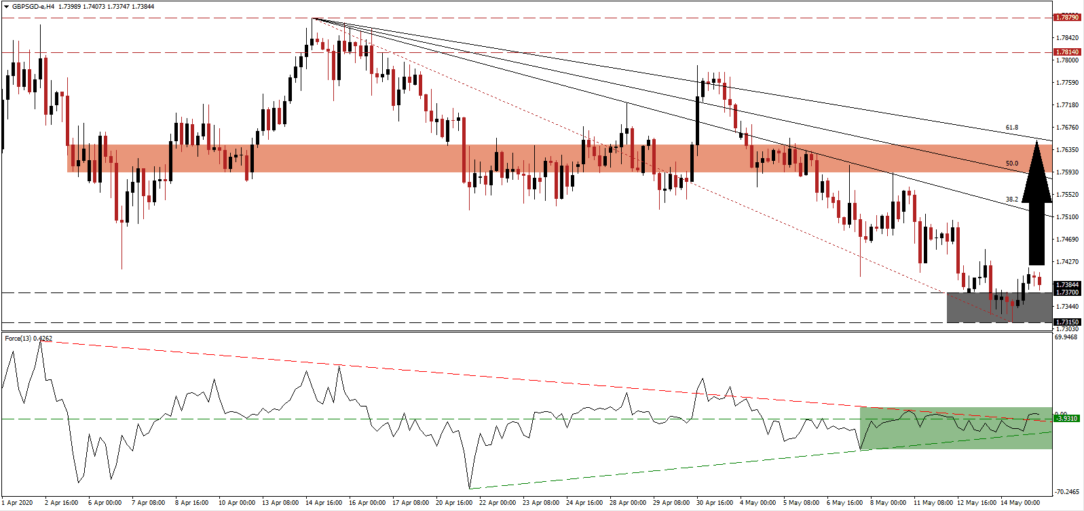
Task: Click the 24 Apr 16:00 time label
Action: click(x=584, y=503)
